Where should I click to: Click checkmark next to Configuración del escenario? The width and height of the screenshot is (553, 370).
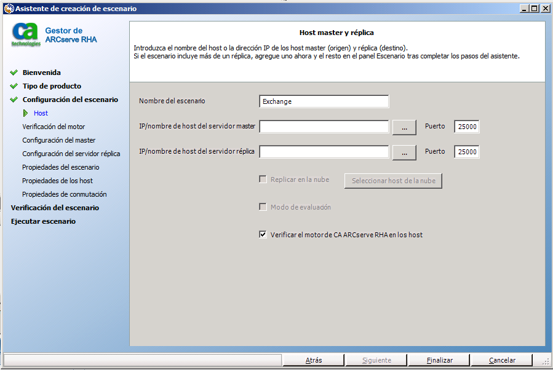coord(14,100)
